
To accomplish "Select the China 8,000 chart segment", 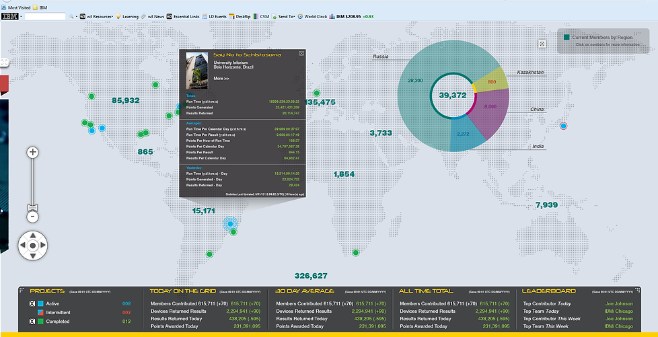I will pos(490,106).
